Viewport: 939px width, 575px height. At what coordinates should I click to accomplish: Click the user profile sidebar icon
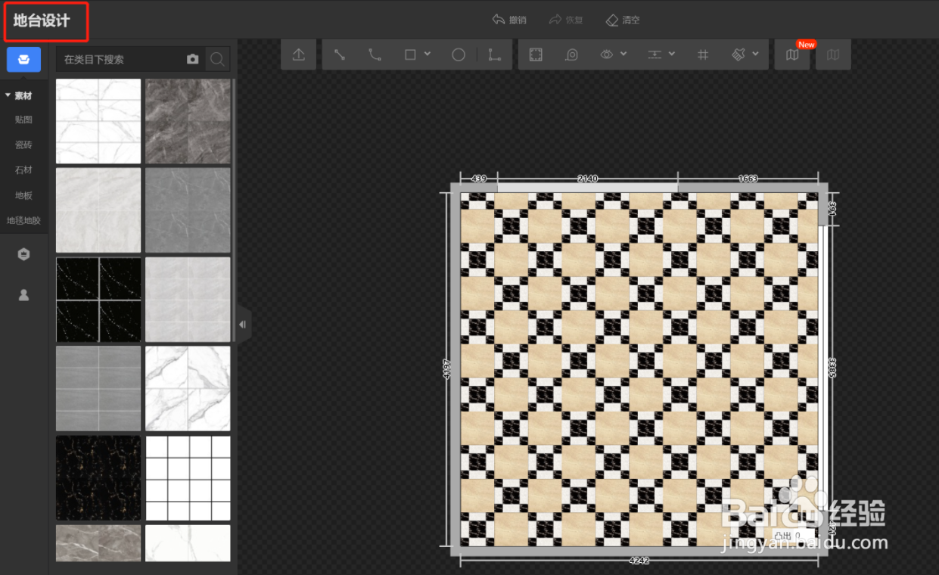(x=23, y=295)
